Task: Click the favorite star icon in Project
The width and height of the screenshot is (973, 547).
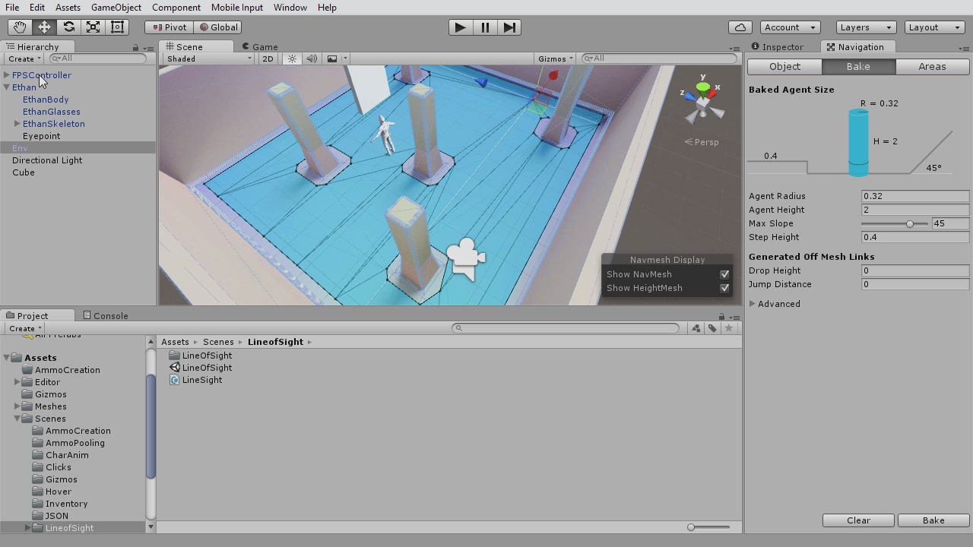Action: click(x=729, y=328)
